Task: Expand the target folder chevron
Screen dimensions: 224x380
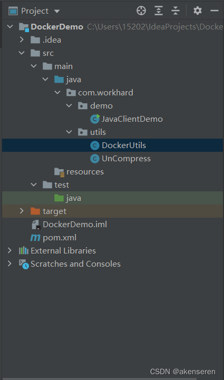Action: coord(22,211)
